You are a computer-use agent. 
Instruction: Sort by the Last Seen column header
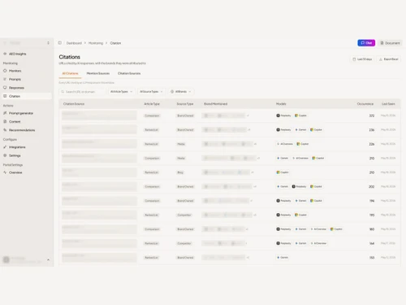pos(388,104)
